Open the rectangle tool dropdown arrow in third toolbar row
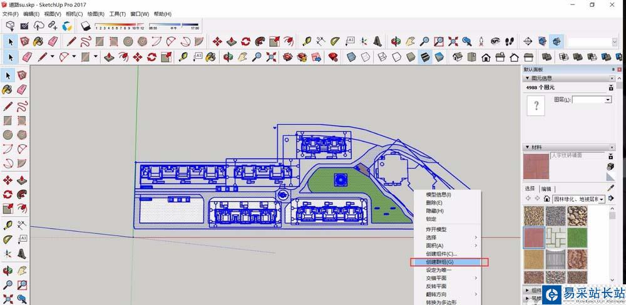 [x=96, y=57]
